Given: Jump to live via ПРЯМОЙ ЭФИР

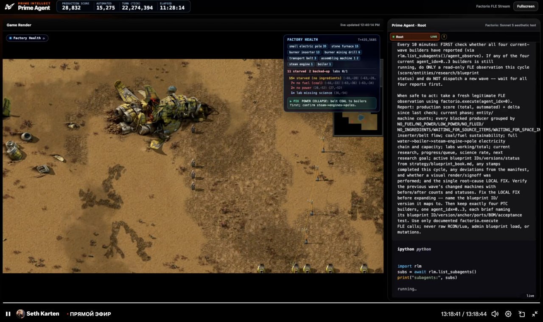Looking at the screenshot, I should 89,314.
